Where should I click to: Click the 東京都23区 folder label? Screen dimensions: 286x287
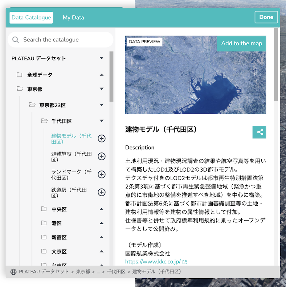[52, 105]
